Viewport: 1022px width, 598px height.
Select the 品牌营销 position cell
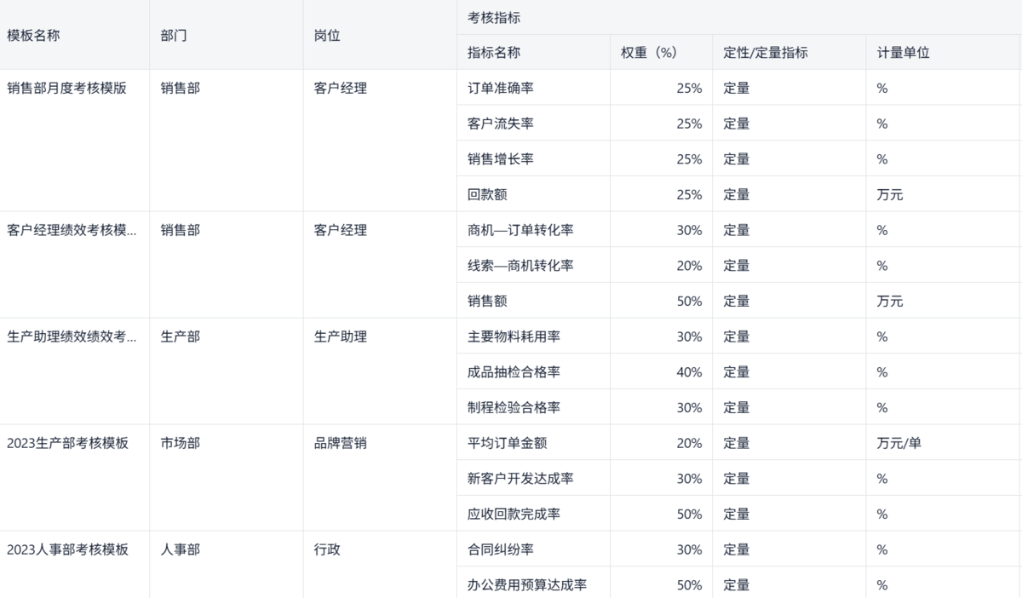tap(341, 443)
